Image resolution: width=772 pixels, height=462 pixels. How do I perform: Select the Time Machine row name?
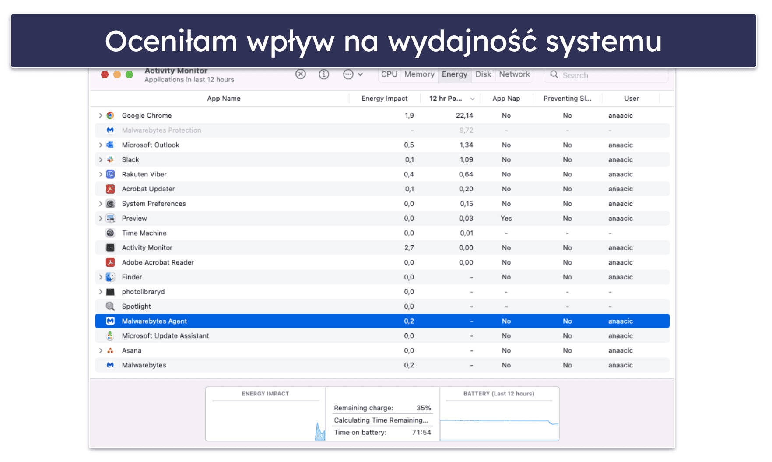click(144, 233)
